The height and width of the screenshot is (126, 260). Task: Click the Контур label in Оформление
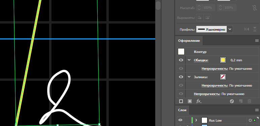click(200, 52)
